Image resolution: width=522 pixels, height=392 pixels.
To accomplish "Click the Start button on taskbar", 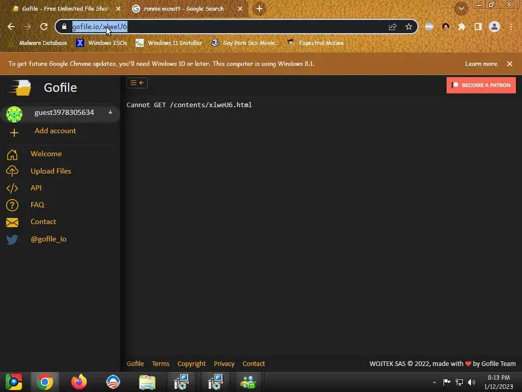I will pyautogui.click(x=14, y=382).
